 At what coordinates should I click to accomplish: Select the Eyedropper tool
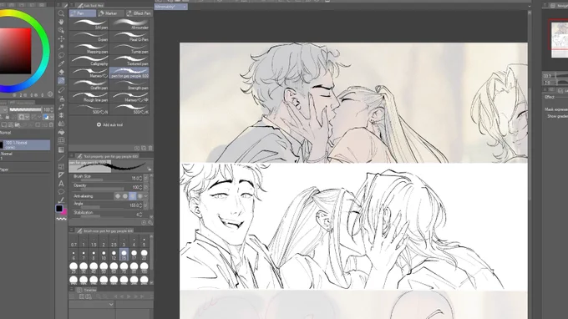61,63
